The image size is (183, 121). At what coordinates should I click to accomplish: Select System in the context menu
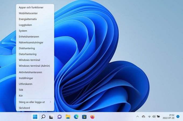[x=35, y=31]
